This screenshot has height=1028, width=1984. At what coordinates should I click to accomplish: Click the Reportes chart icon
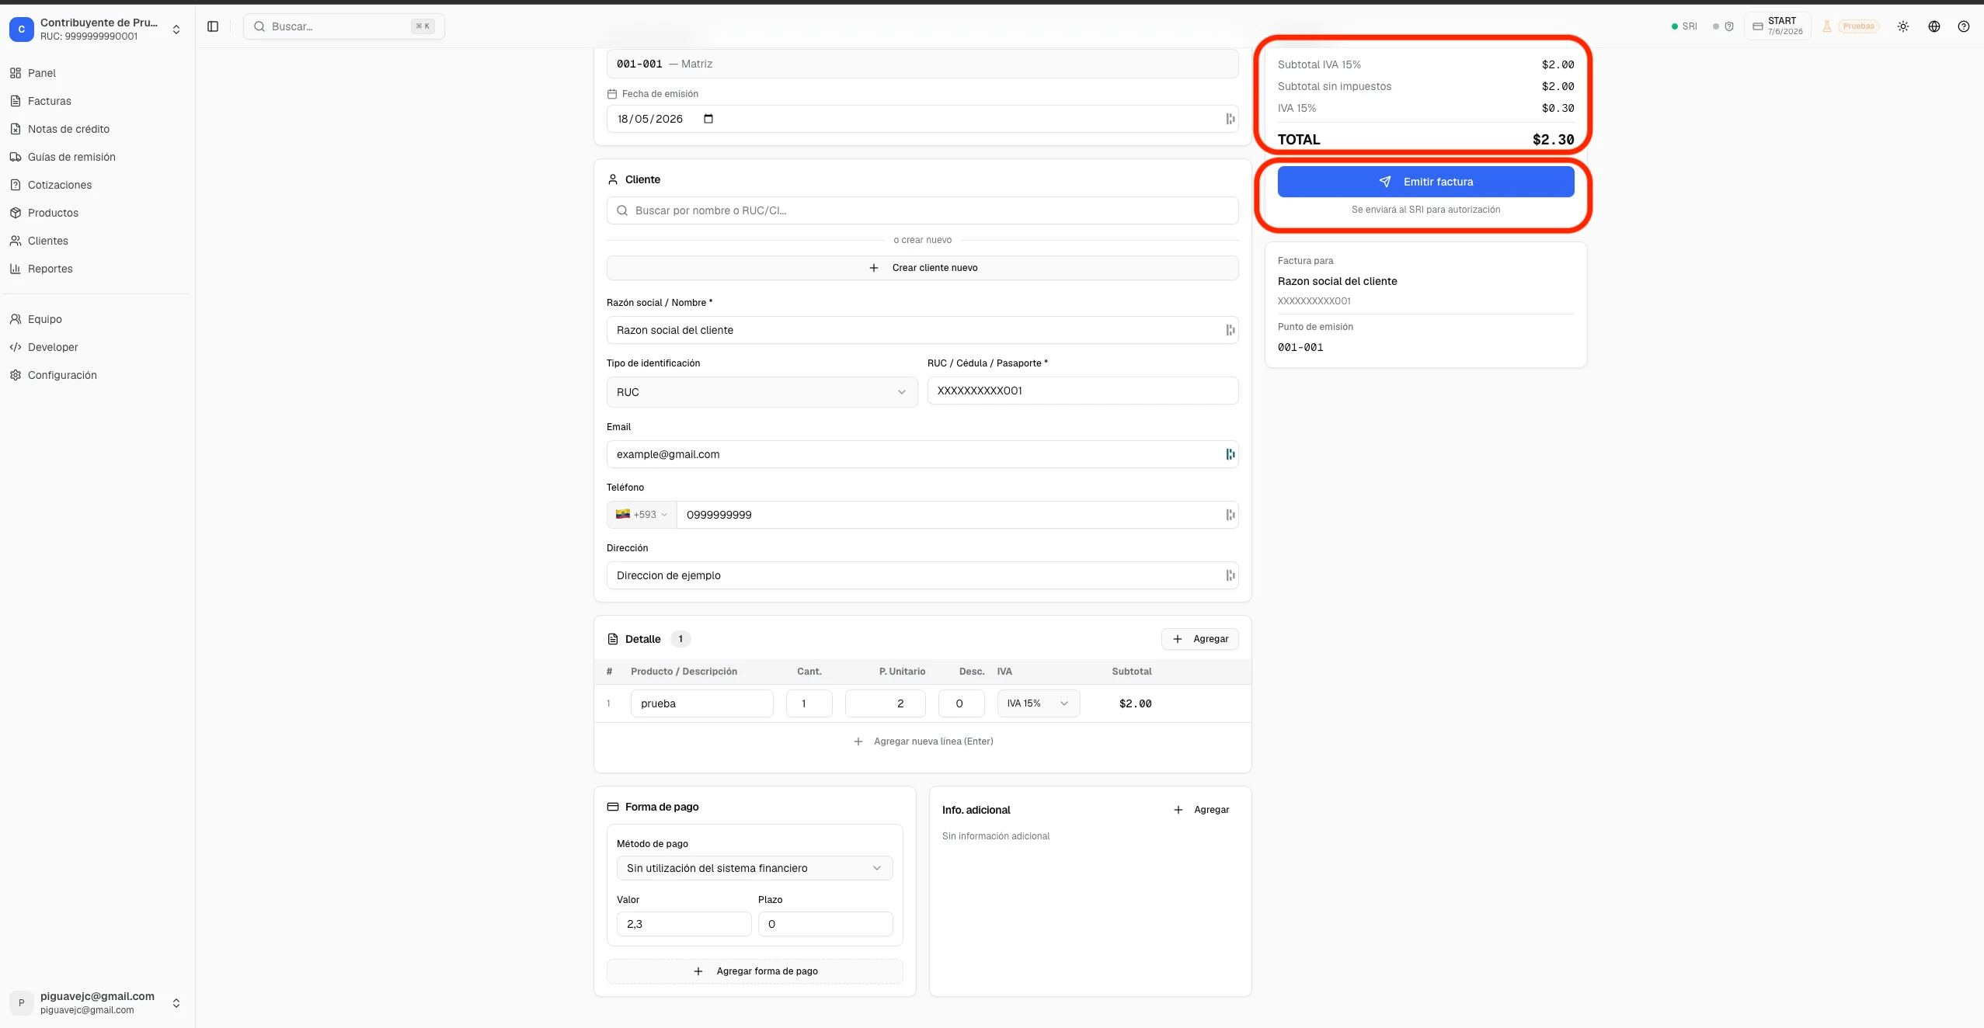pyautogui.click(x=16, y=269)
